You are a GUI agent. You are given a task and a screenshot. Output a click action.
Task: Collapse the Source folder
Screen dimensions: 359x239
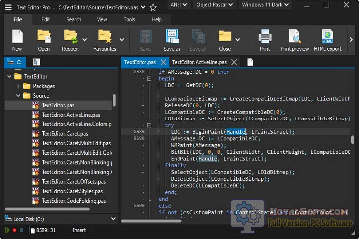pos(18,96)
